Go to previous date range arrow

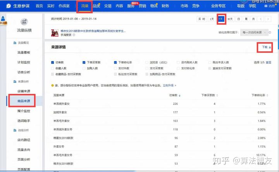pyautogui.click(x=261, y=19)
